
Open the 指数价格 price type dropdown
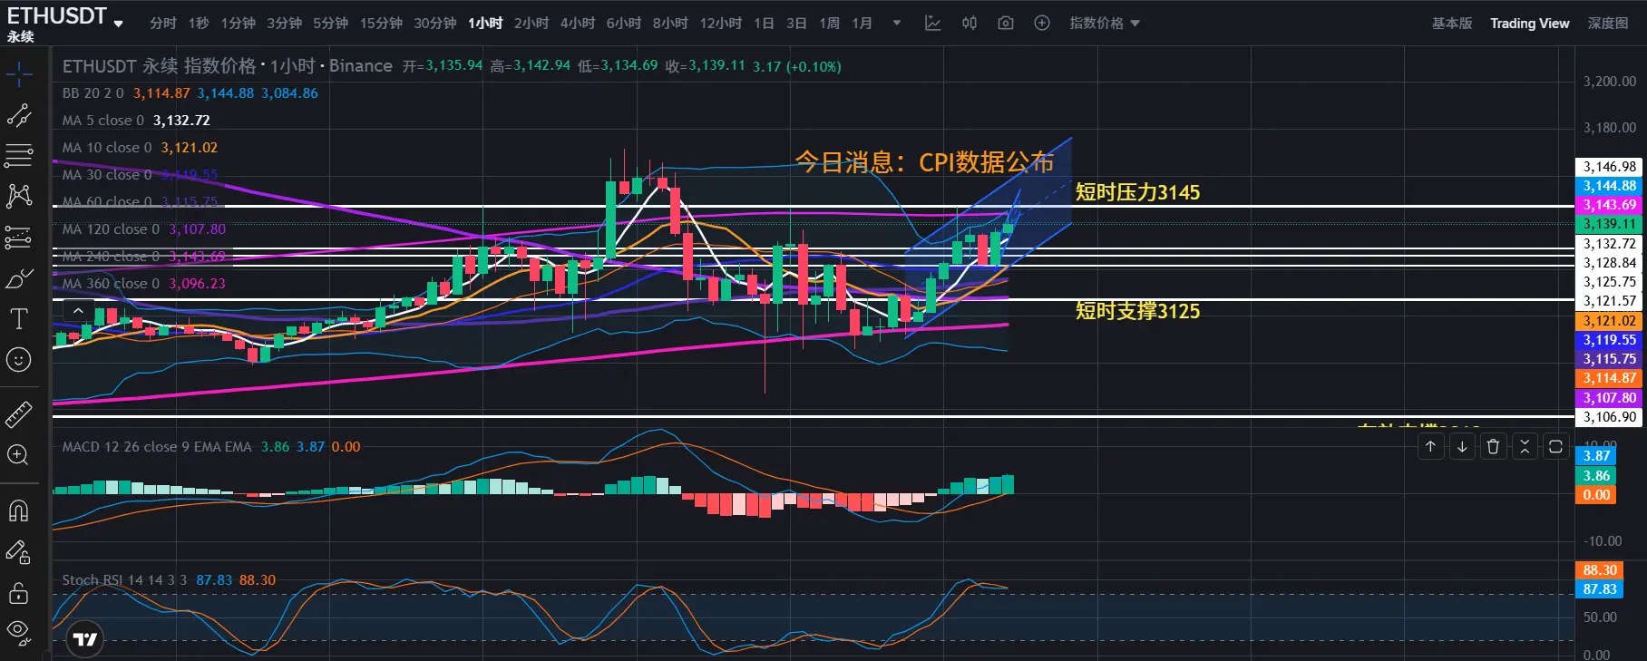[x=1105, y=23]
